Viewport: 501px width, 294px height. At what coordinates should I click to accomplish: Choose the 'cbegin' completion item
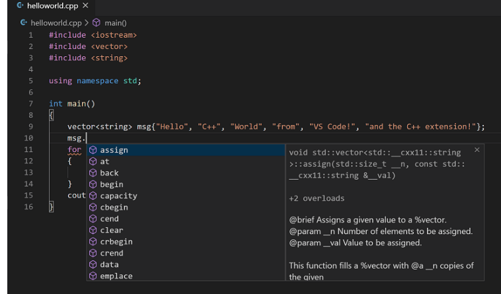pos(114,207)
